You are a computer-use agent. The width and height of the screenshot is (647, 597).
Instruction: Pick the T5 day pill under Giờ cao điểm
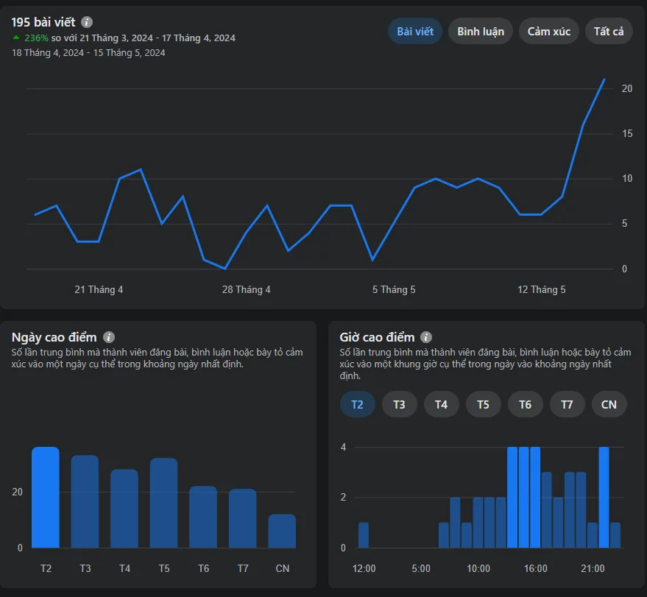(483, 404)
